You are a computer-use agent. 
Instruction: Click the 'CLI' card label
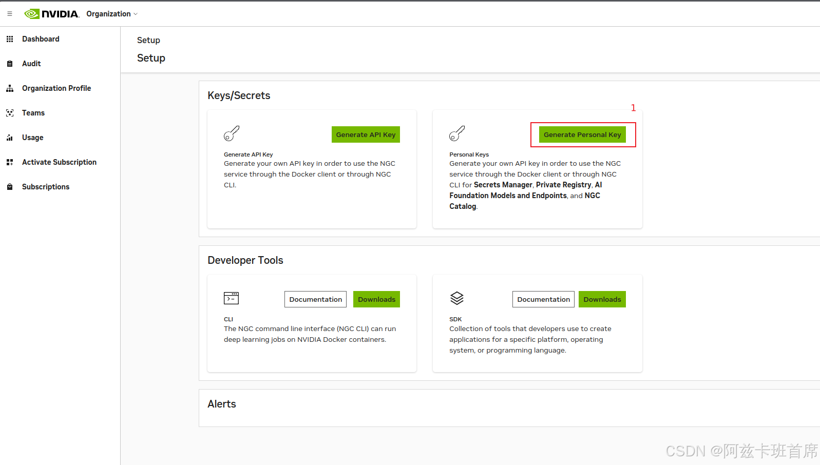coord(228,319)
